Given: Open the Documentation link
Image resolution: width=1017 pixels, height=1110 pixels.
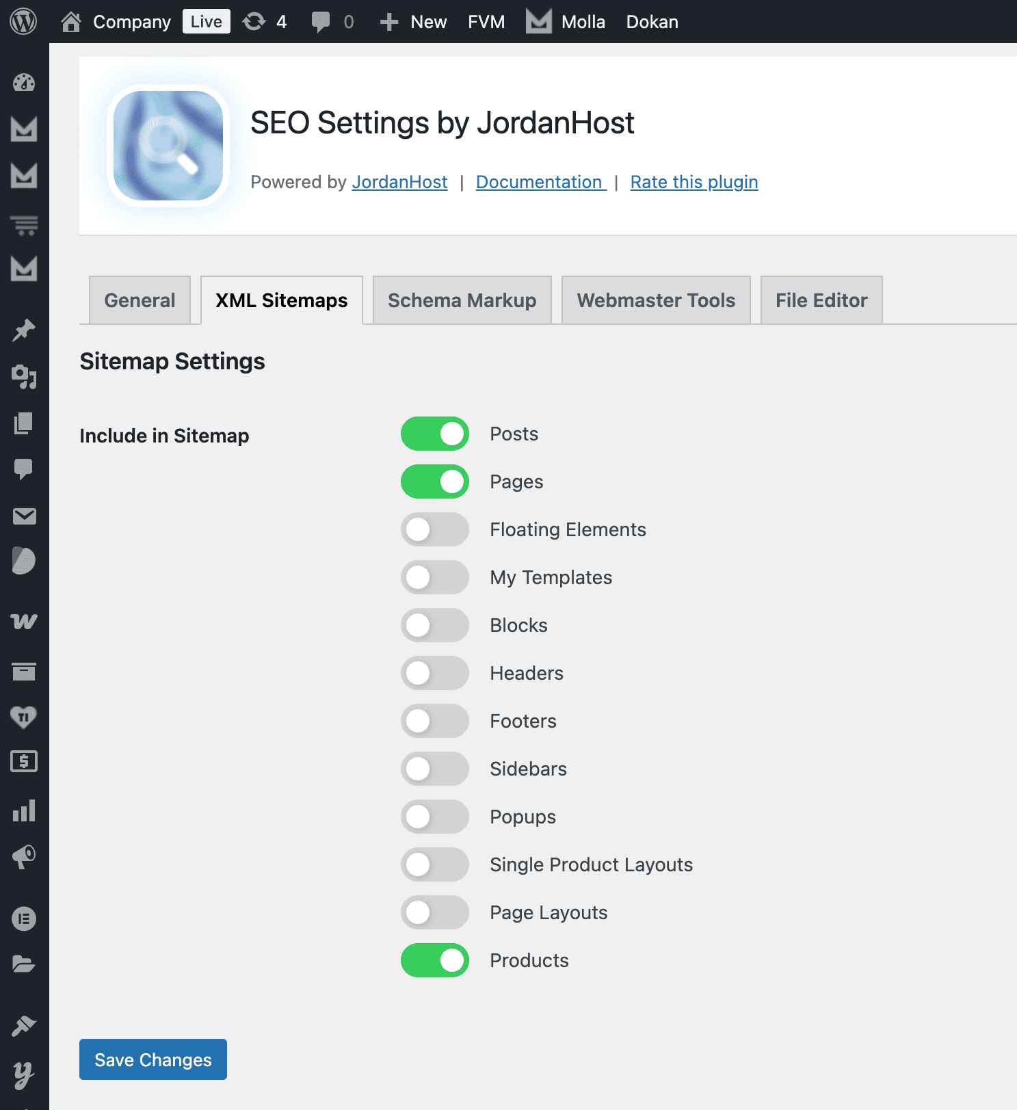Looking at the screenshot, I should coord(540,182).
